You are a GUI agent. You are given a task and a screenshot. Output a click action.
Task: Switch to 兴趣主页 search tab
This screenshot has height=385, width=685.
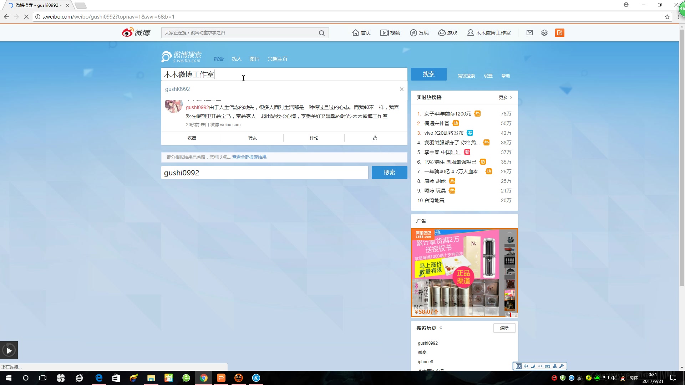(x=277, y=59)
